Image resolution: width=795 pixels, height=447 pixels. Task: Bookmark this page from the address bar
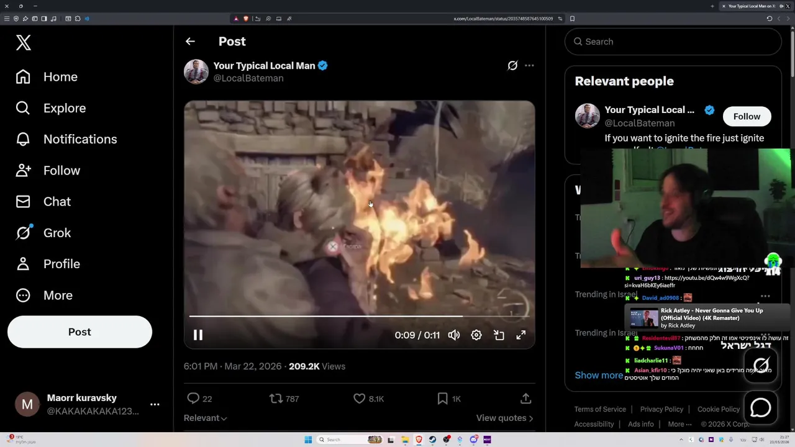tap(572, 19)
